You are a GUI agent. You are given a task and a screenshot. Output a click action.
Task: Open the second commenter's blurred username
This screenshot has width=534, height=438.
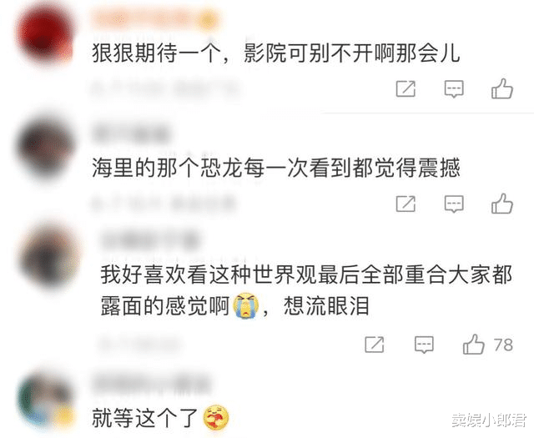click(x=131, y=134)
